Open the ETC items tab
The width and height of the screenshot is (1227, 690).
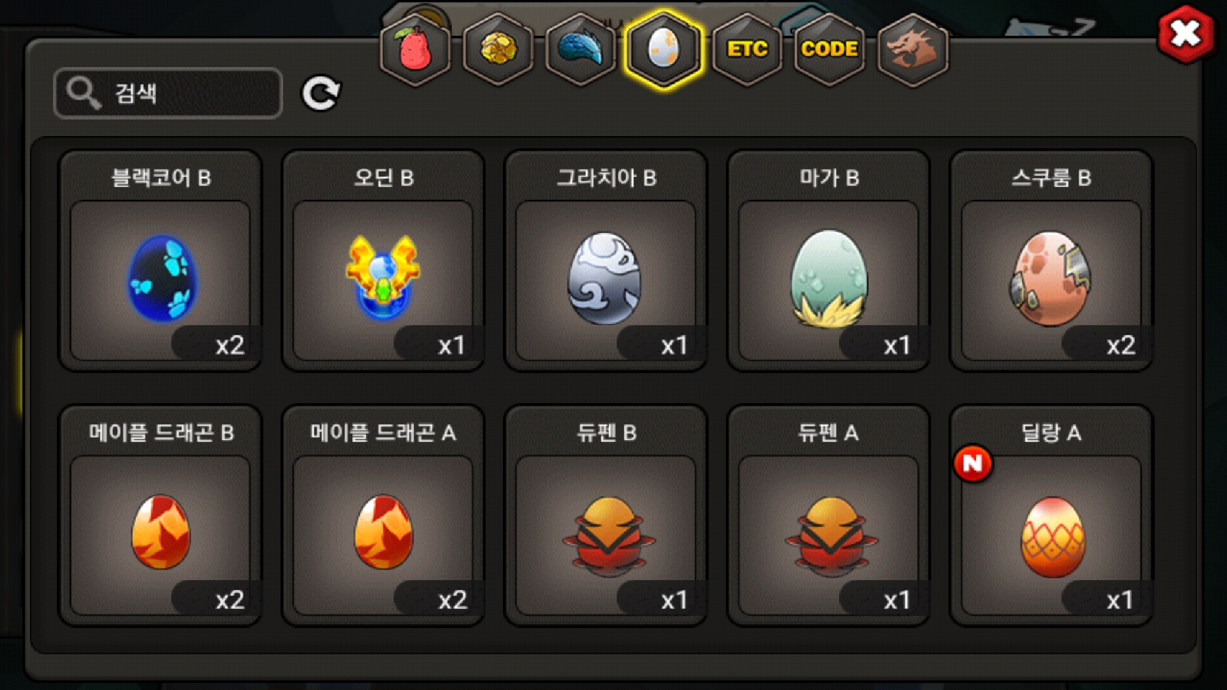(746, 50)
